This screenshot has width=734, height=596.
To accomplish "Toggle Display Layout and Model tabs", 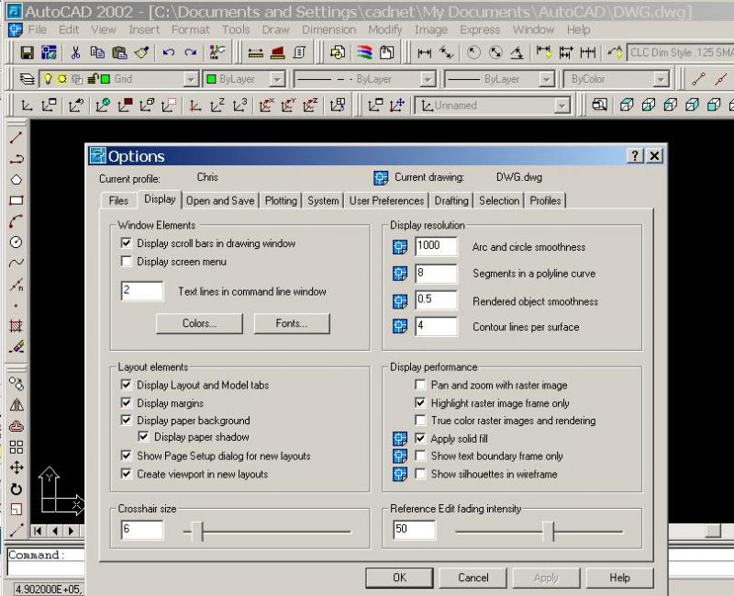I will click(x=126, y=385).
